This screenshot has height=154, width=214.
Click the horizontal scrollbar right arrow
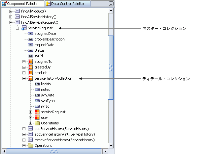pyautogui.click(x=105, y=151)
